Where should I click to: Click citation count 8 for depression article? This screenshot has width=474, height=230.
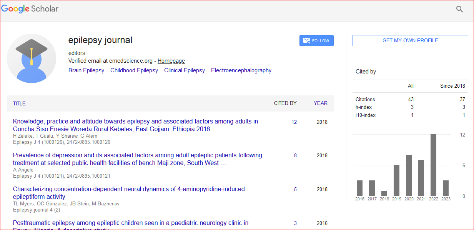pyautogui.click(x=295, y=156)
